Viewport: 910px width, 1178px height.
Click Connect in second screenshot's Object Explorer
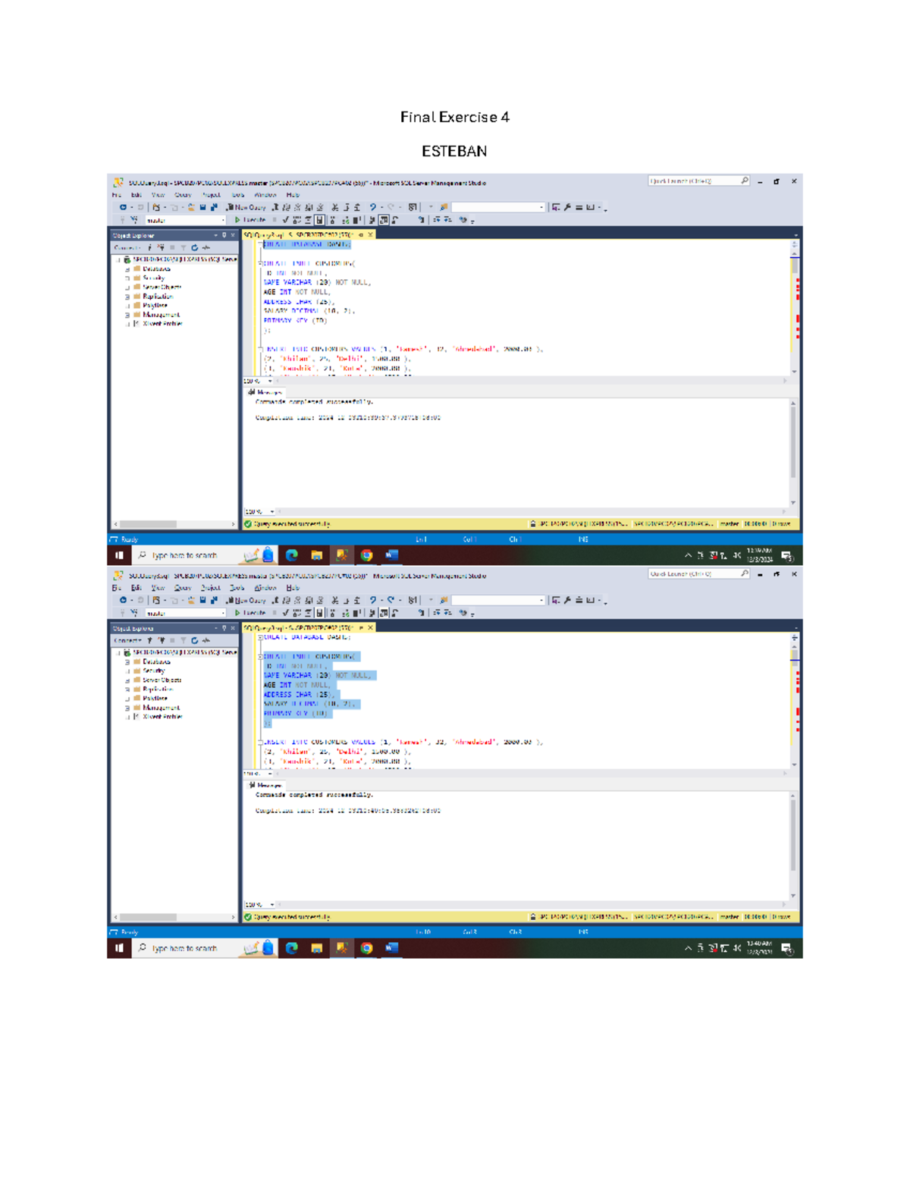127,641
